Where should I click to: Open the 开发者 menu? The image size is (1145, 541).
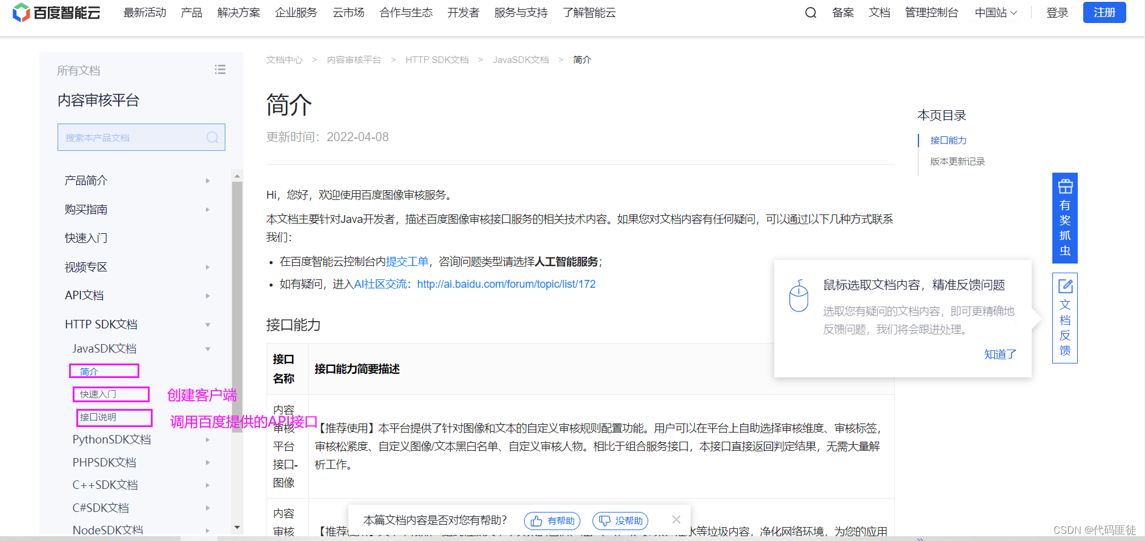[x=463, y=13]
